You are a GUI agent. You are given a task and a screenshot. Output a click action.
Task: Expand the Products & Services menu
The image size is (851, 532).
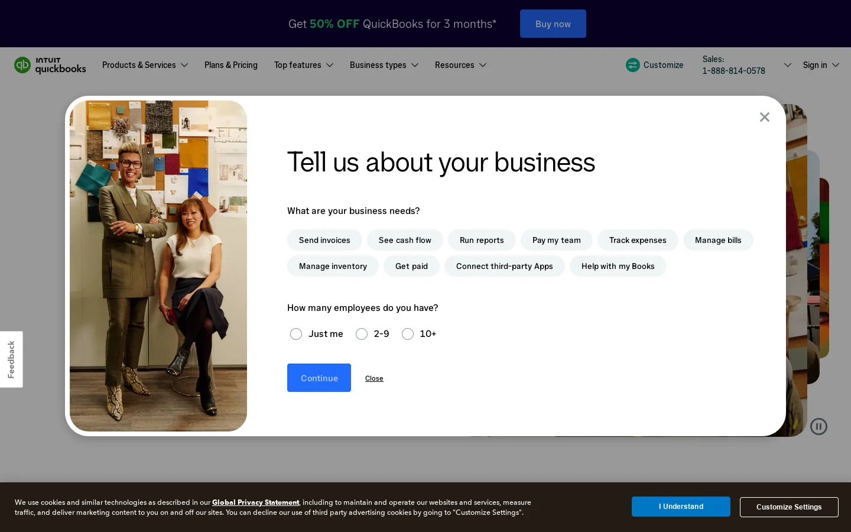point(145,65)
